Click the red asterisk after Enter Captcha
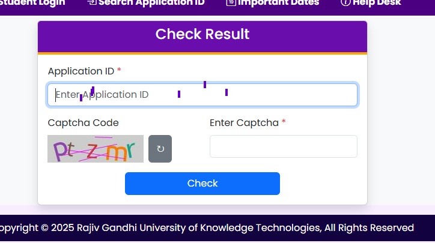The width and height of the screenshot is (435, 243). [x=284, y=122]
